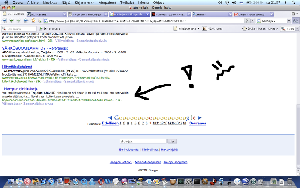This screenshot has height=188, width=300.
Task: Open the Työkalut menu
Action: [127, 3]
